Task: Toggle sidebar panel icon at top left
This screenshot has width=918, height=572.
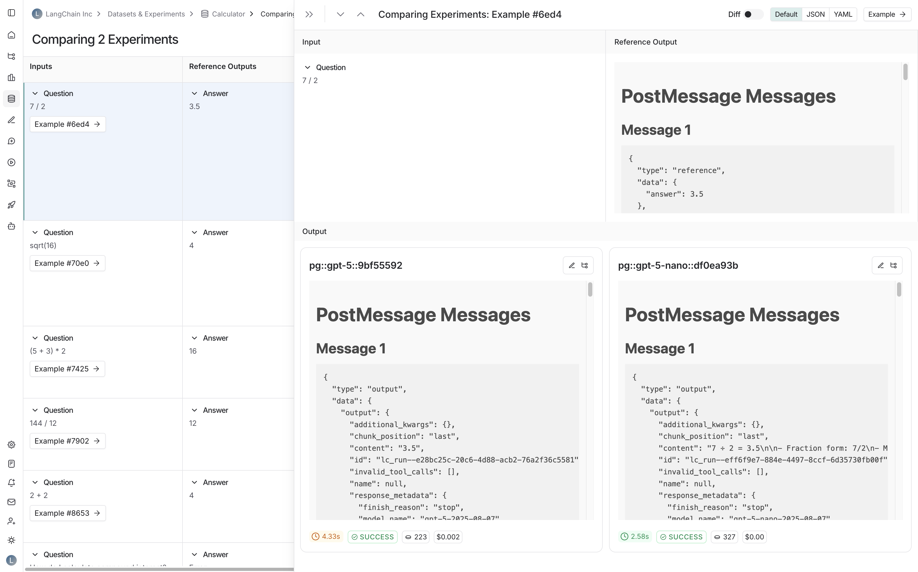Action: [11, 13]
